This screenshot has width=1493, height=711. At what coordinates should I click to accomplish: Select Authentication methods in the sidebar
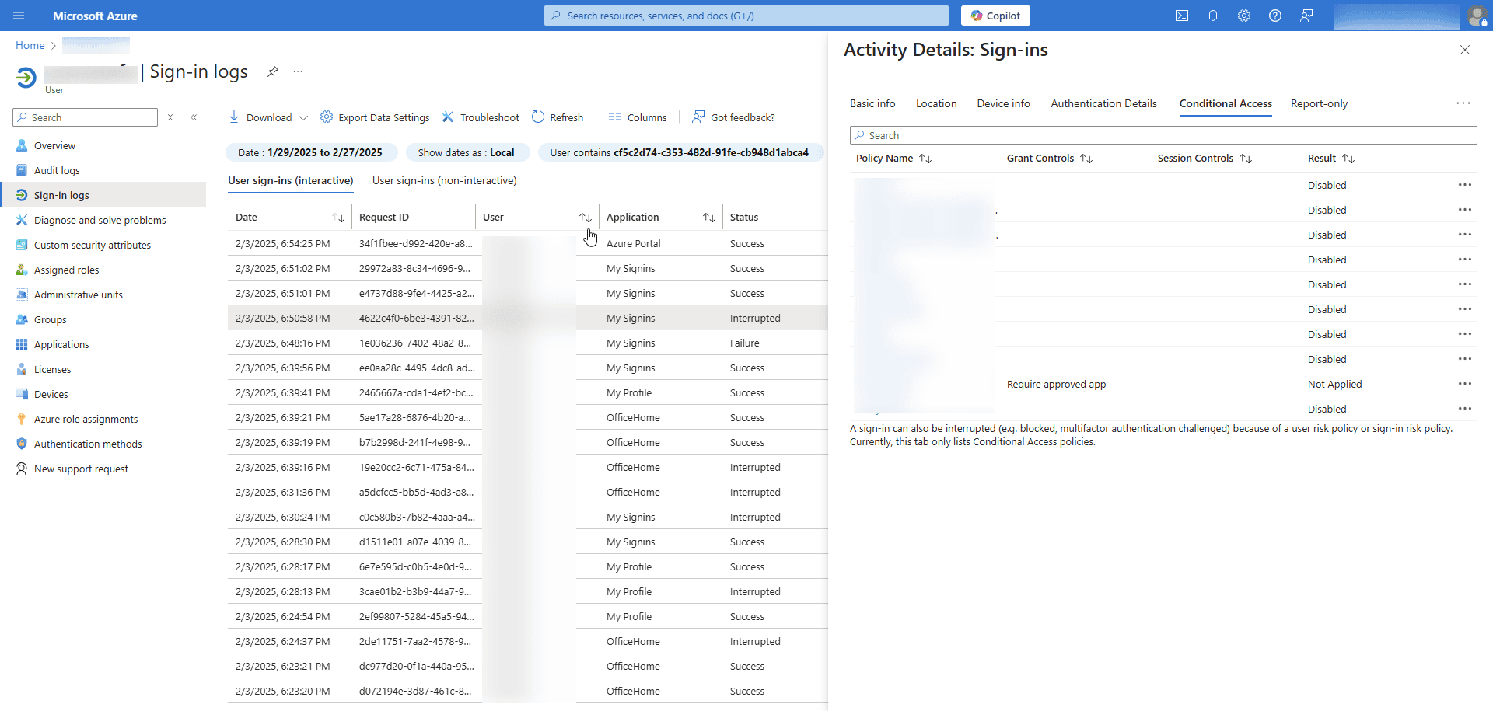87,444
